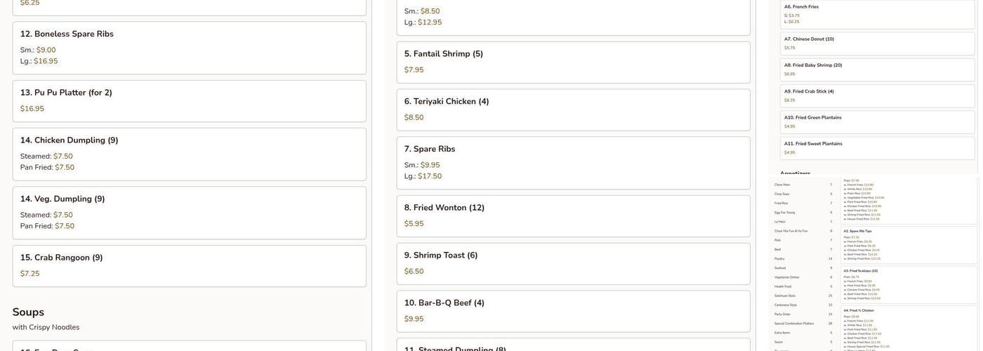The image size is (983, 351).
Task: Choose the Fried Wonton (12) item
Action: (x=573, y=216)
